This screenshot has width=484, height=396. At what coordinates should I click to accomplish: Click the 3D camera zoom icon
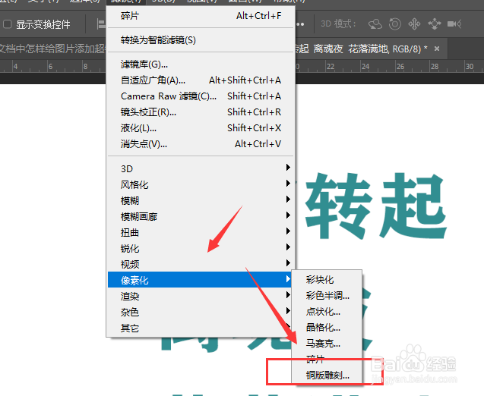point(454,24)
